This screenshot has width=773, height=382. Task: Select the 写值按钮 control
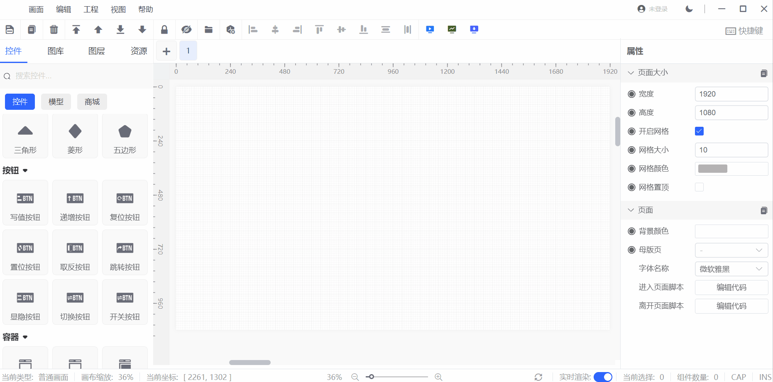click(25, 203)
